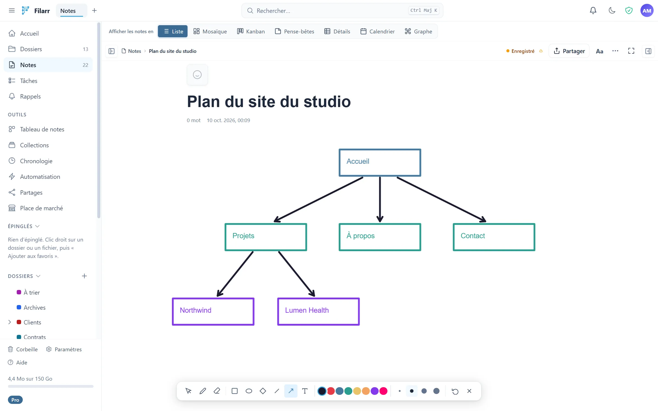Open the notifications bell
The height and width of the screenshot is (411, 658).
[593, 11]
